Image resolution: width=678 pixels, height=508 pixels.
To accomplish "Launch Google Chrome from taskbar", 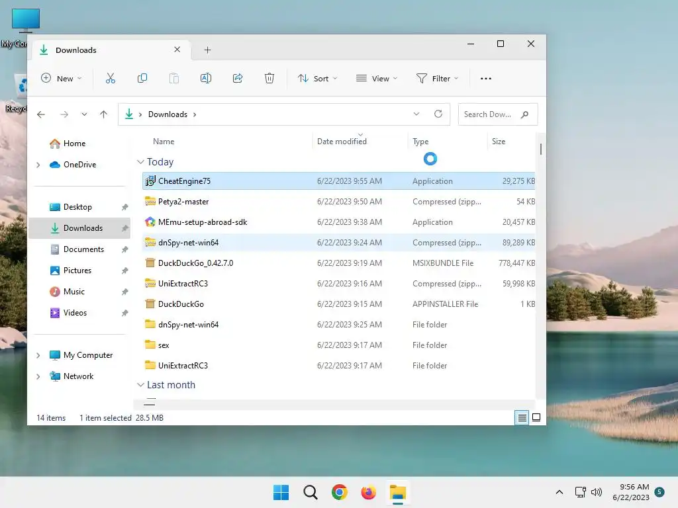I will tap(340, 492).
